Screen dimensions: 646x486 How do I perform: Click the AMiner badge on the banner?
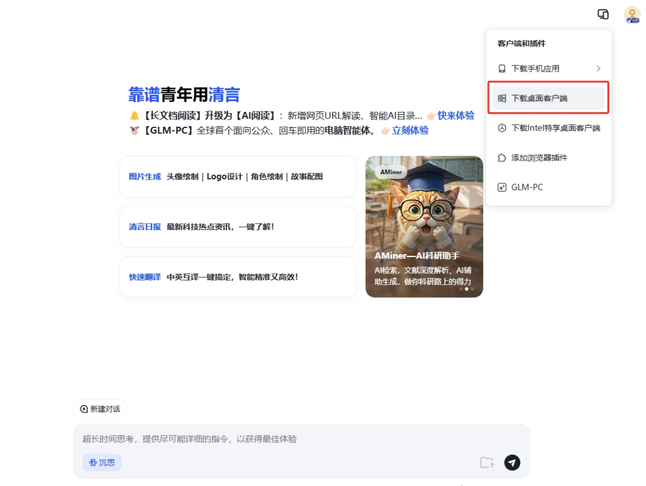coord(391,172)
